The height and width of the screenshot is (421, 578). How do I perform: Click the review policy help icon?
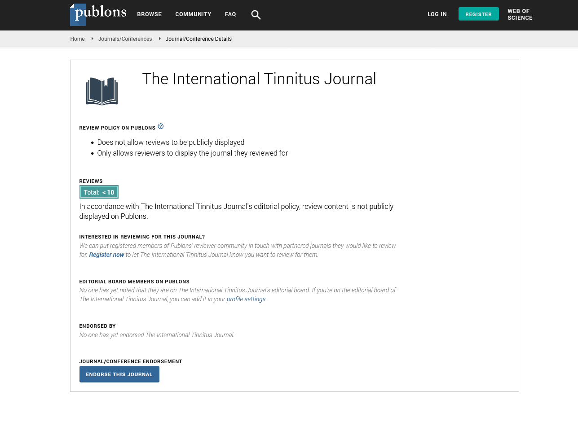(x=161, y=126)
